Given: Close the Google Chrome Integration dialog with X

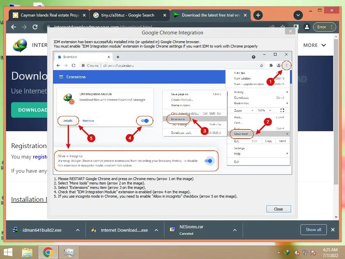Looking at the screenshot, I should point(290,31).
